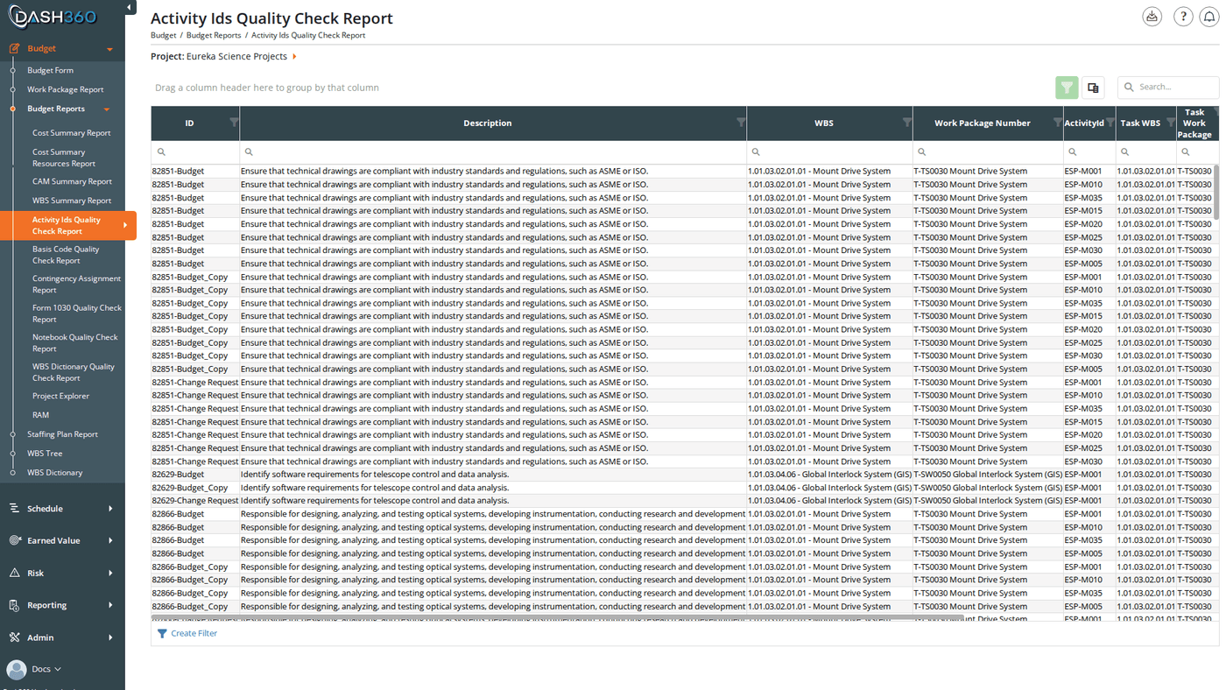Open WBS Dictionary in sidebar

pos(54,473)
